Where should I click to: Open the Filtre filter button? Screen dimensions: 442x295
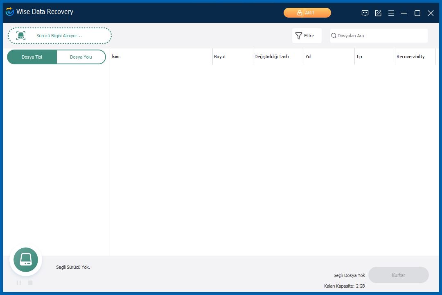pyautogui.click(x=307, y=36)
